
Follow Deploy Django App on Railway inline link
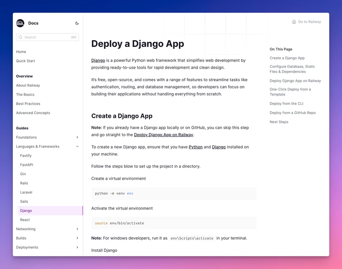[x=163, y=135]
